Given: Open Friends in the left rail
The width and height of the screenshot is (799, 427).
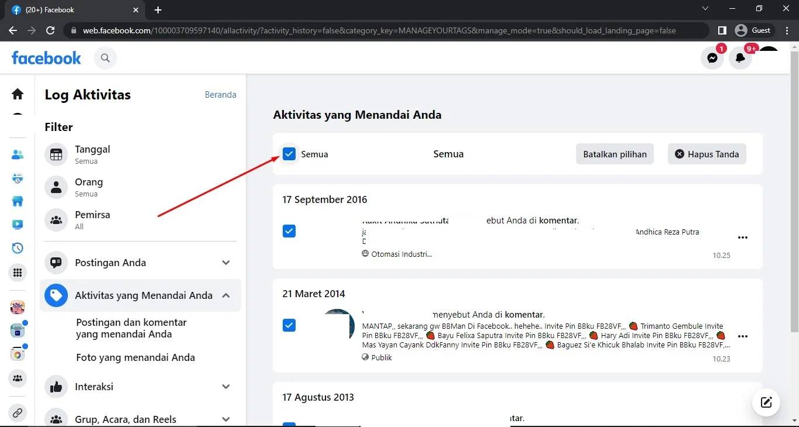Looking at the screenshot, I should click(x=18, y=155).
